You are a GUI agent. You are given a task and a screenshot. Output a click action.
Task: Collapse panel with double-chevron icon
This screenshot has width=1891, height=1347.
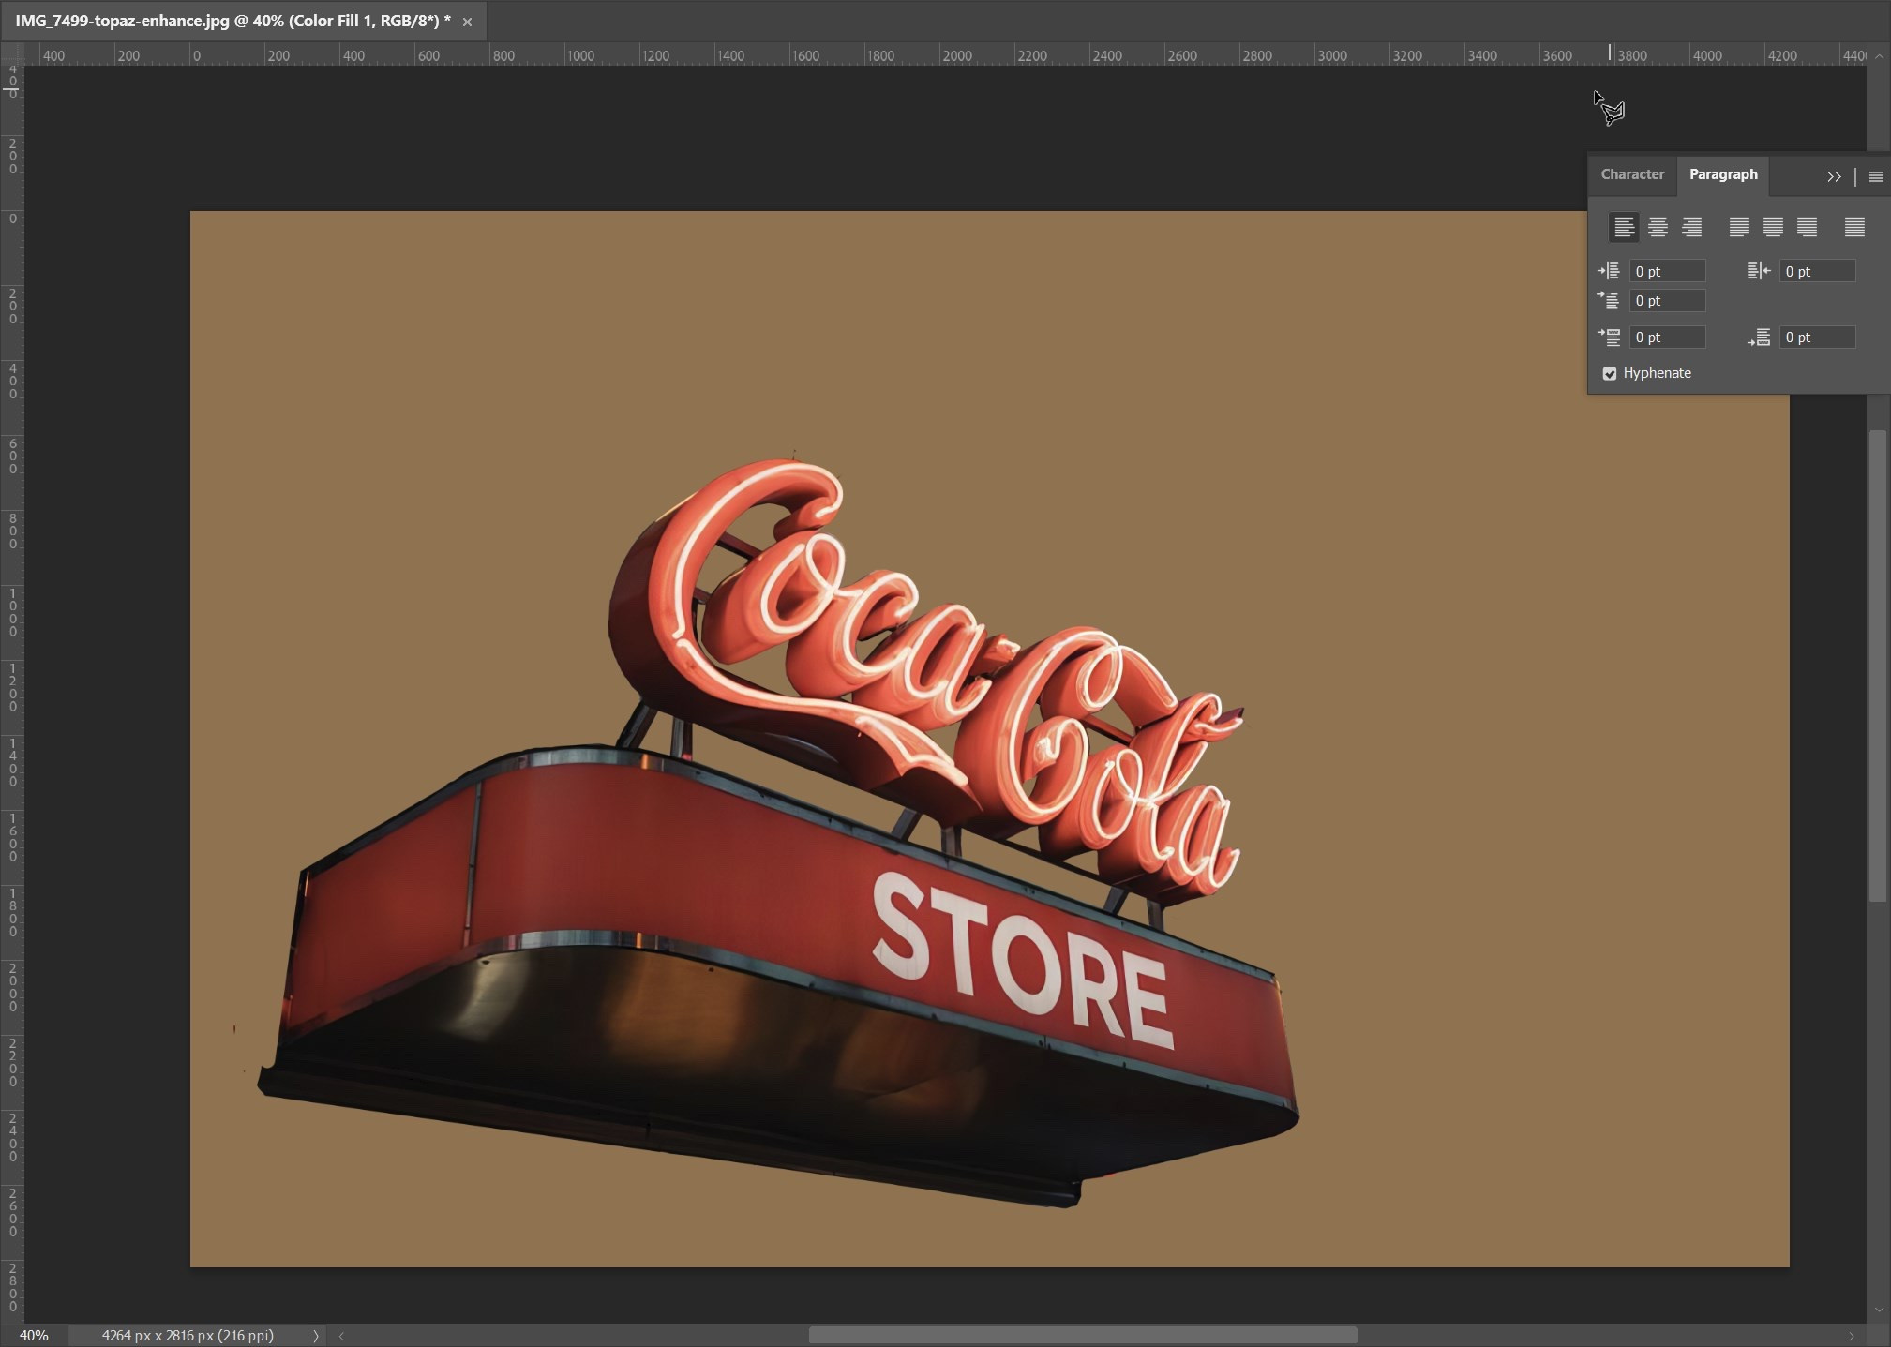point(1834,176)
